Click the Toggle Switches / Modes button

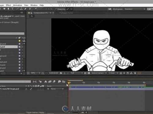(x=35, y=112)
